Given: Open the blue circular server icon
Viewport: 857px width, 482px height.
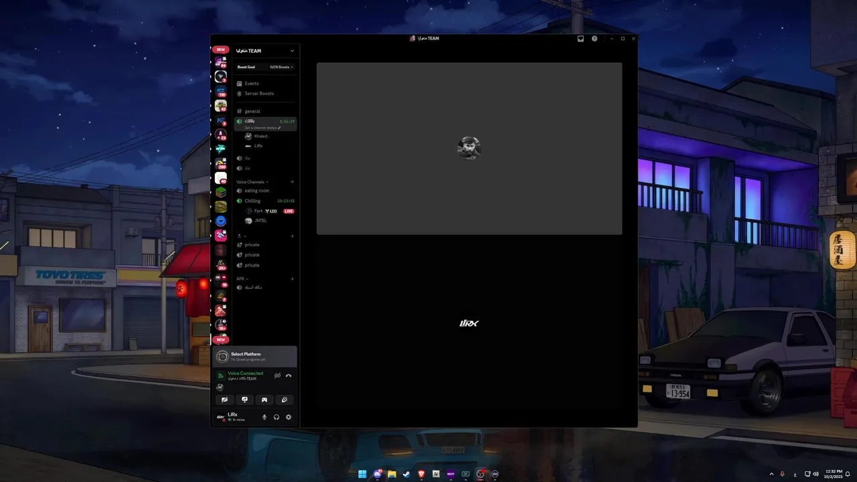Looking at the screenshot, I should [220, 221].
